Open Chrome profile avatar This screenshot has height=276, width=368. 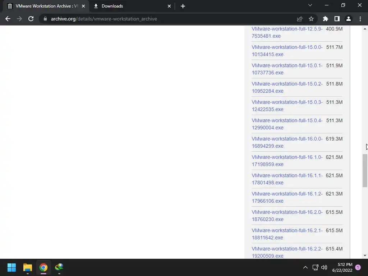pos(349,19)
